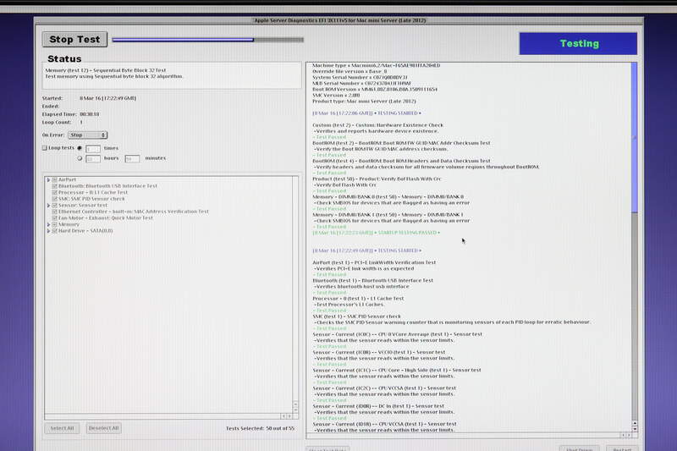Click the minutes input field

tap(132, 158)
